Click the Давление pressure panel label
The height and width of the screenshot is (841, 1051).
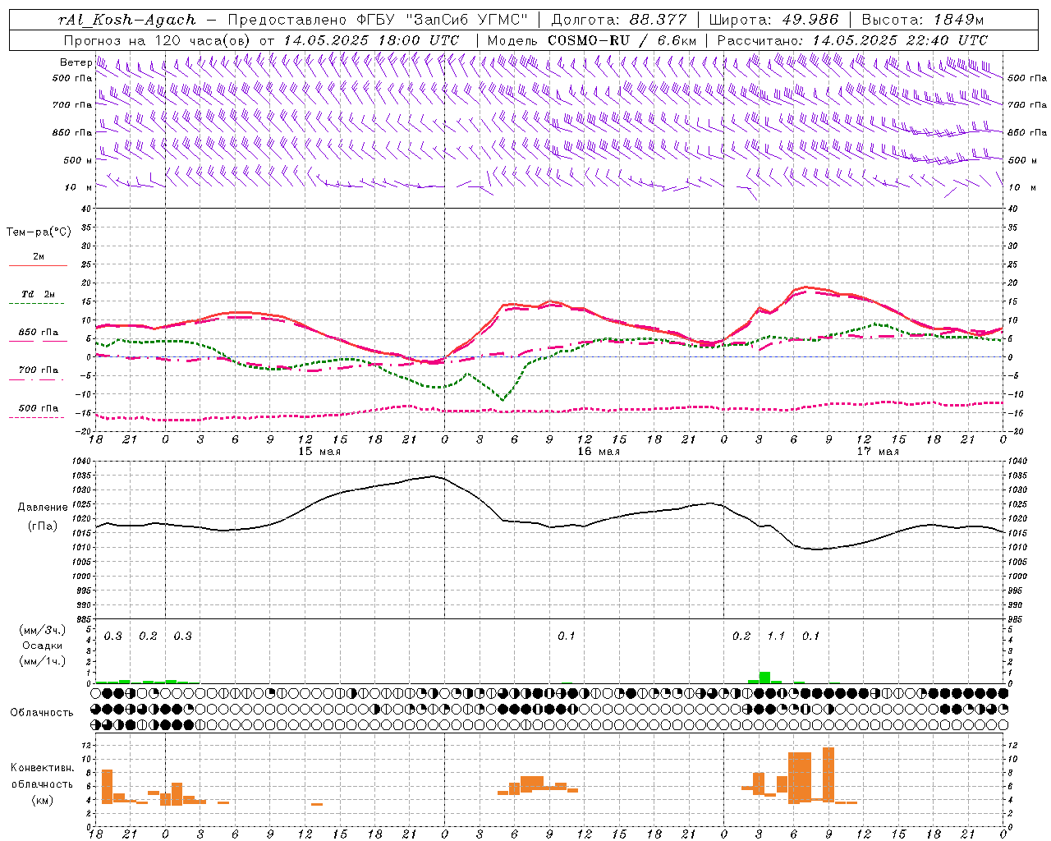(x=43, y=508)
